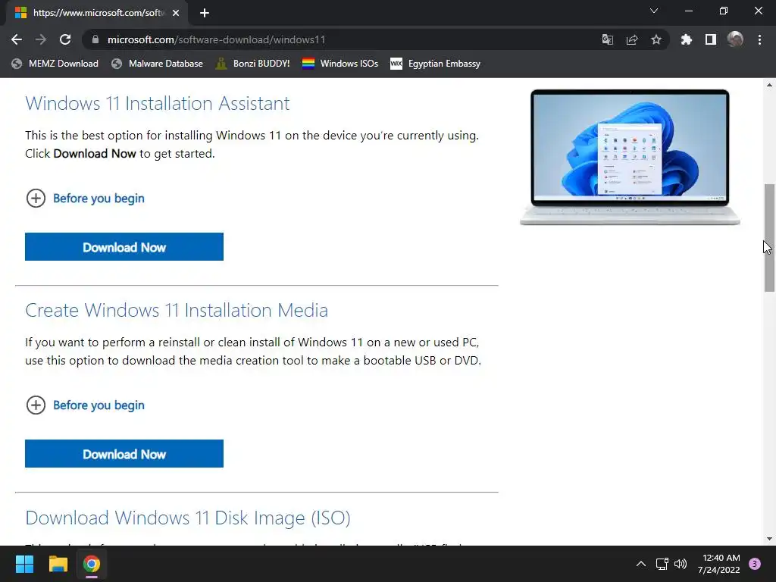Screen dimensions: 776x582
Task: Open File Explorer from the taskbar
Action: pos(58,564)
